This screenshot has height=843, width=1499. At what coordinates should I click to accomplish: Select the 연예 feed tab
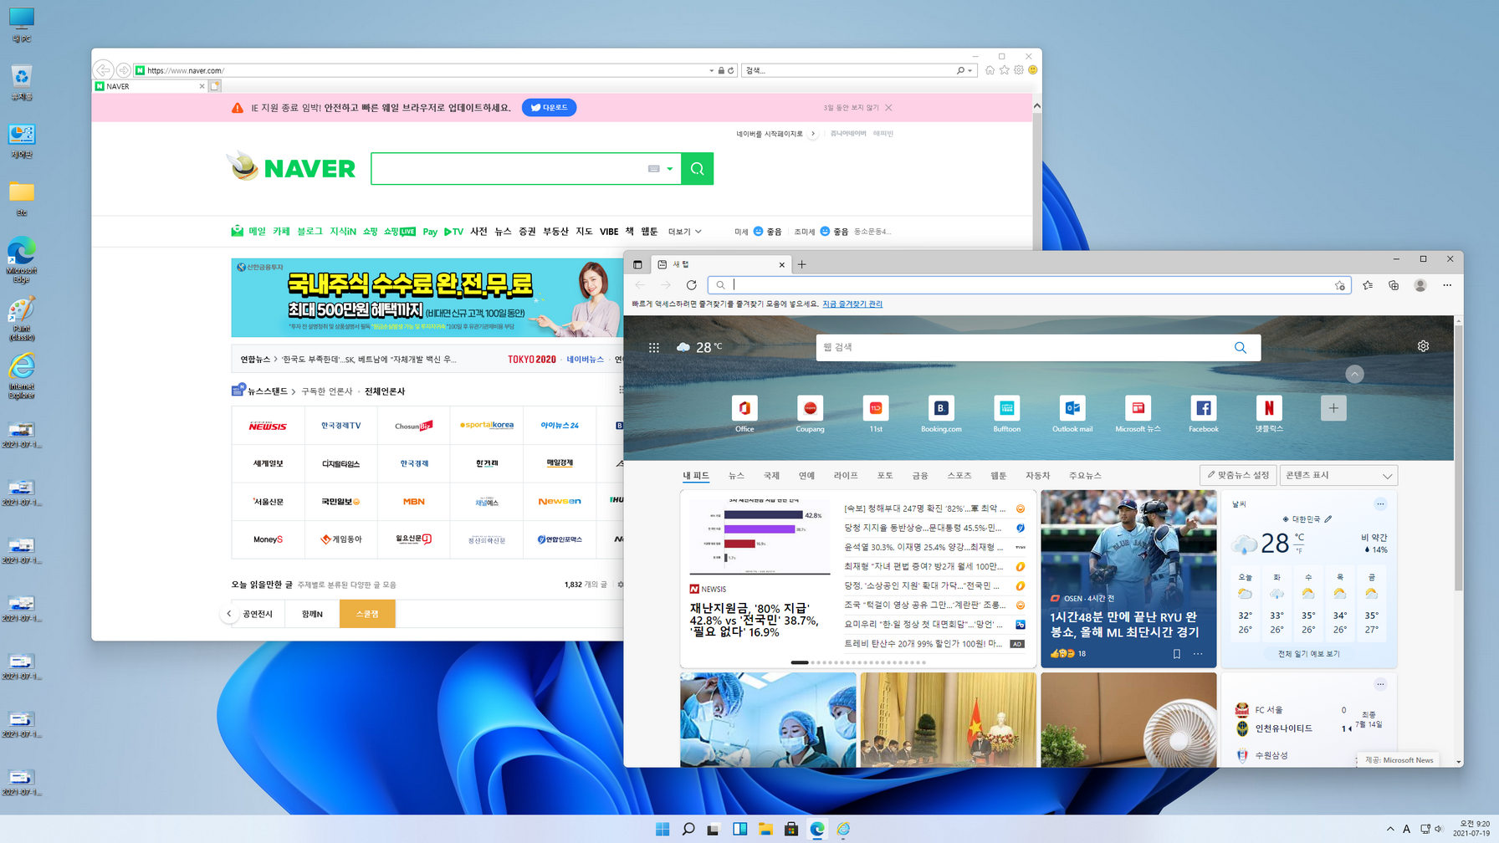(806, 476)
